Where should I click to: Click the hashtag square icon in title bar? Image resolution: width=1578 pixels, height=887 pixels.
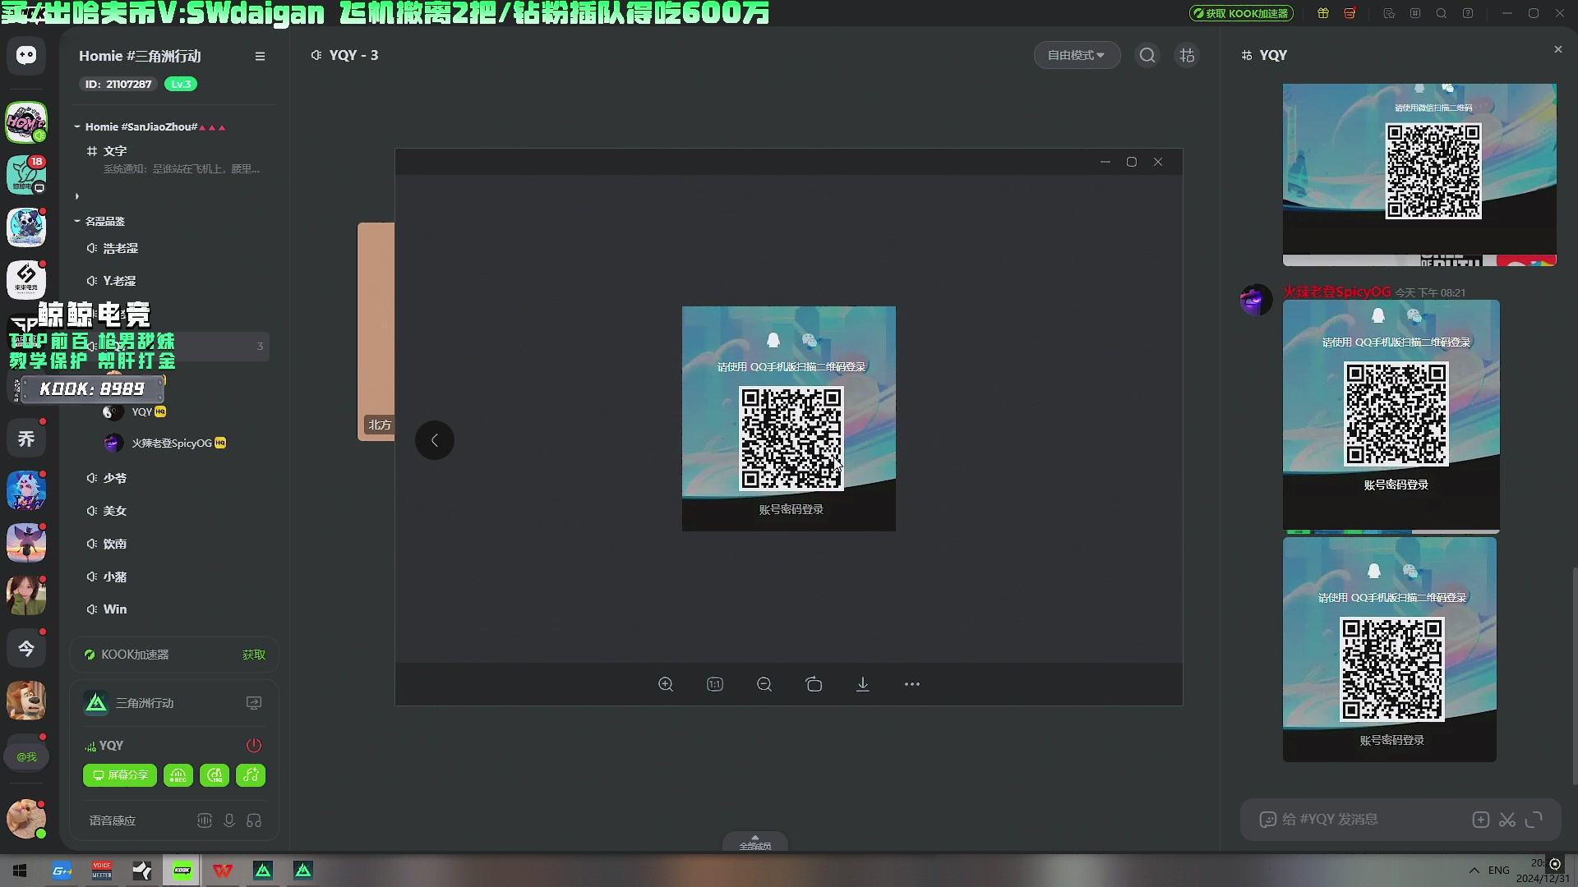click(1415, 13)
